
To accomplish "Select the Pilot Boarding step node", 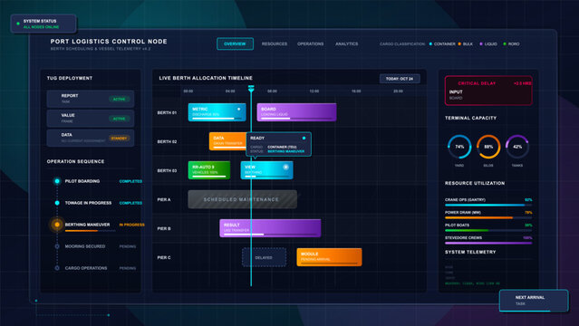I will pos(57,181).
